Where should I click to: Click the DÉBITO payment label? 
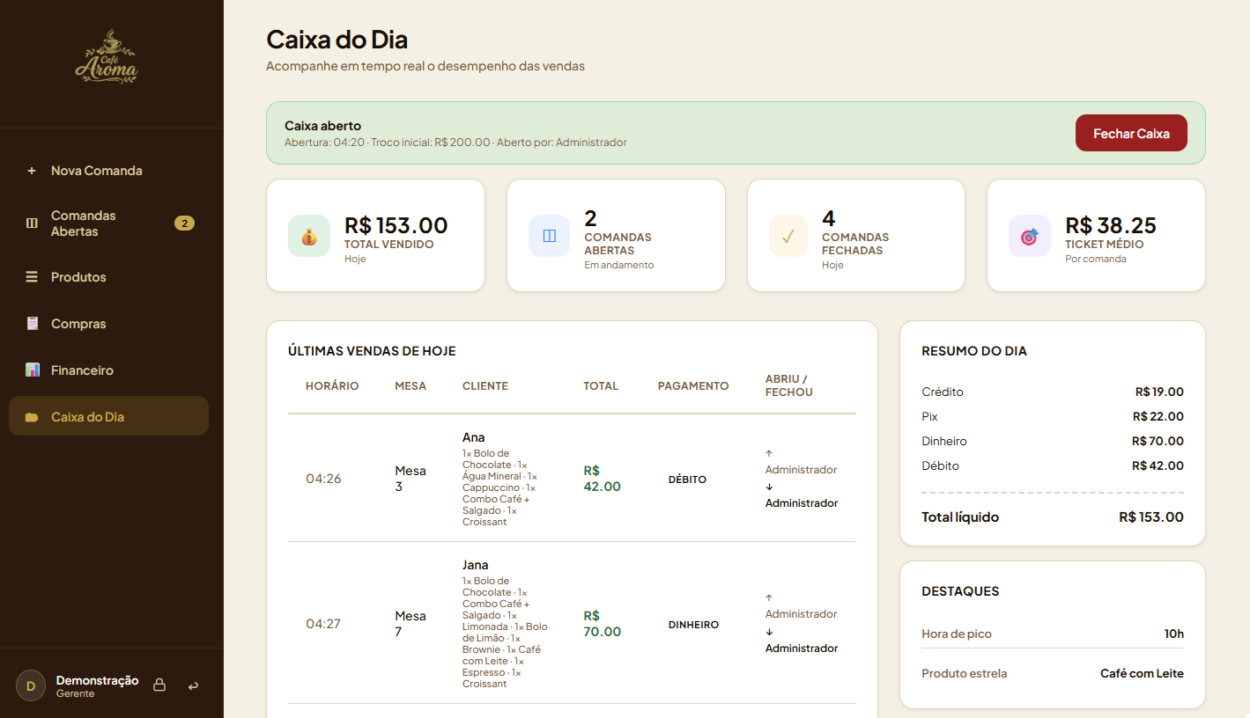click(x=687, y=480)
